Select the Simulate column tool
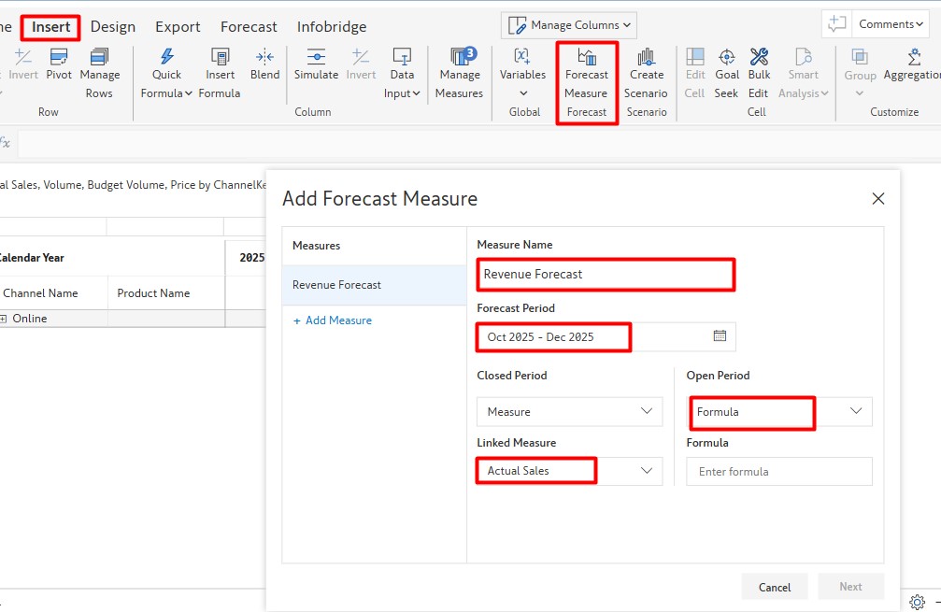The image size is (941, 612). (316, 58)
